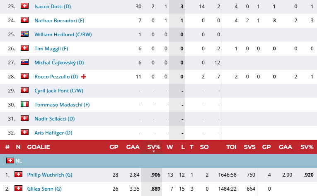Click the Swiss flag beside Isacco Dotti

point(24,6)
